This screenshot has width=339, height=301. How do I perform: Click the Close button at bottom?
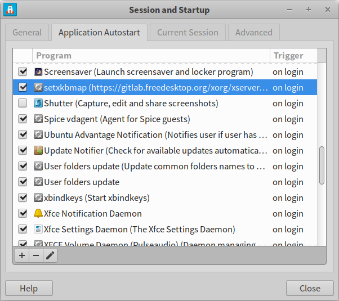(x=310, y=289)
